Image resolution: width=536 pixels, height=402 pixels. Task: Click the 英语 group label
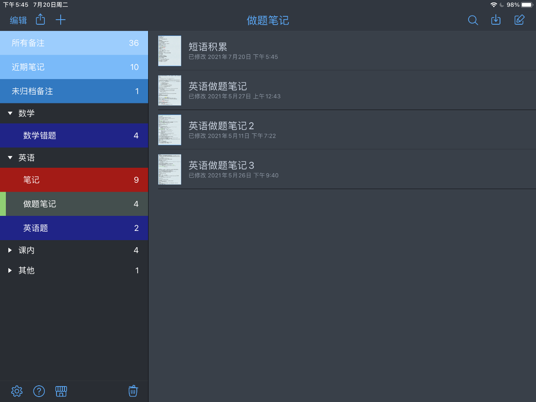pos(26,158)
